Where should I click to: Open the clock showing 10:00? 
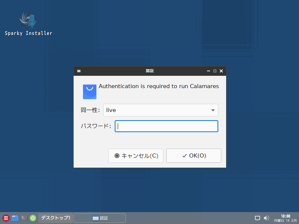click(285, 218)
